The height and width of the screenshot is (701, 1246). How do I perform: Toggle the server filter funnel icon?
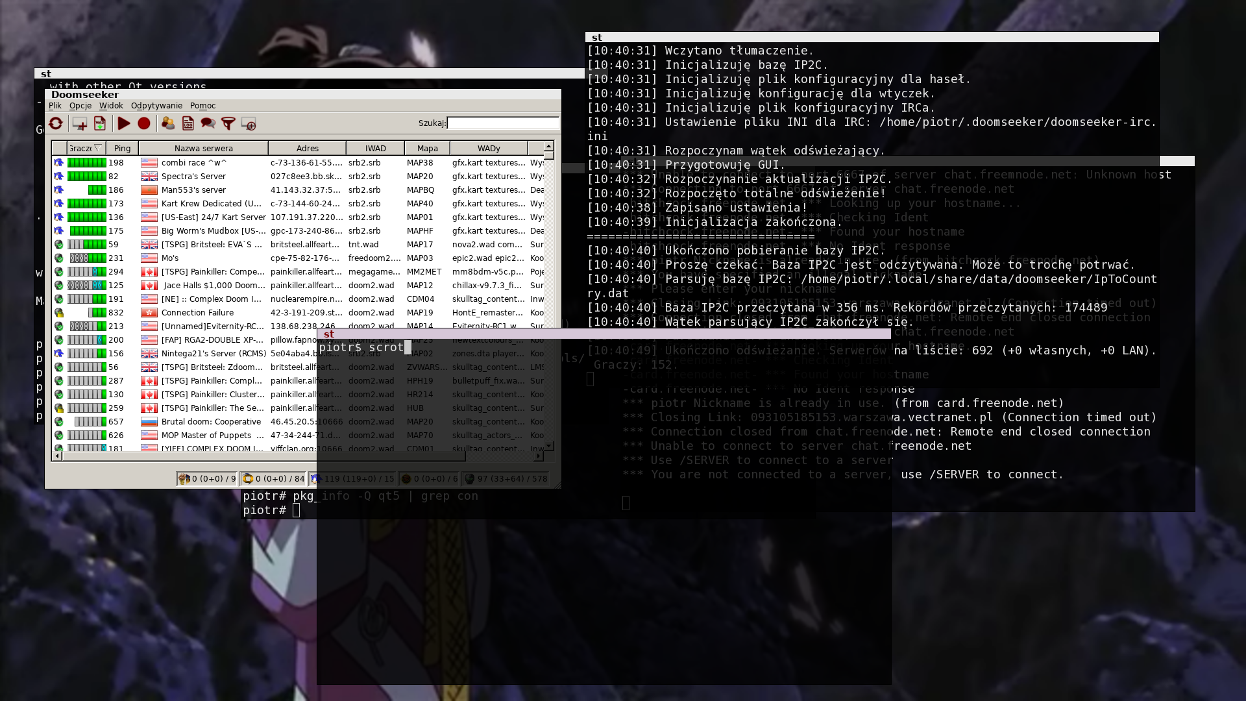point(228,123)
